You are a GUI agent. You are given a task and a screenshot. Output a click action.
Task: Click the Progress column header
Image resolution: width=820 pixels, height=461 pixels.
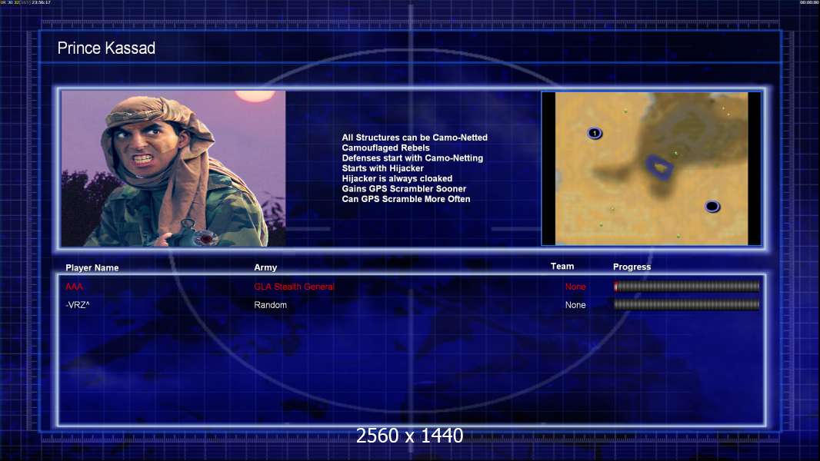point(632,267)
